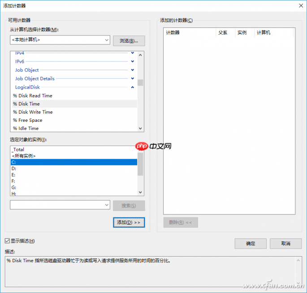Viewport: 307px width, 293px height.
Task: Close the 添加计数器 dialog
Action: pyautogui.click(x=301, y=6)
